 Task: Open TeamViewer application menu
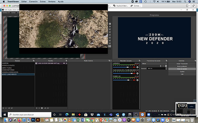13,2
